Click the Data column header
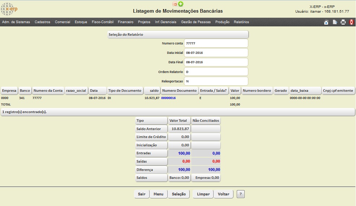The width and height of the screenshot is (356, 206). 97,91
